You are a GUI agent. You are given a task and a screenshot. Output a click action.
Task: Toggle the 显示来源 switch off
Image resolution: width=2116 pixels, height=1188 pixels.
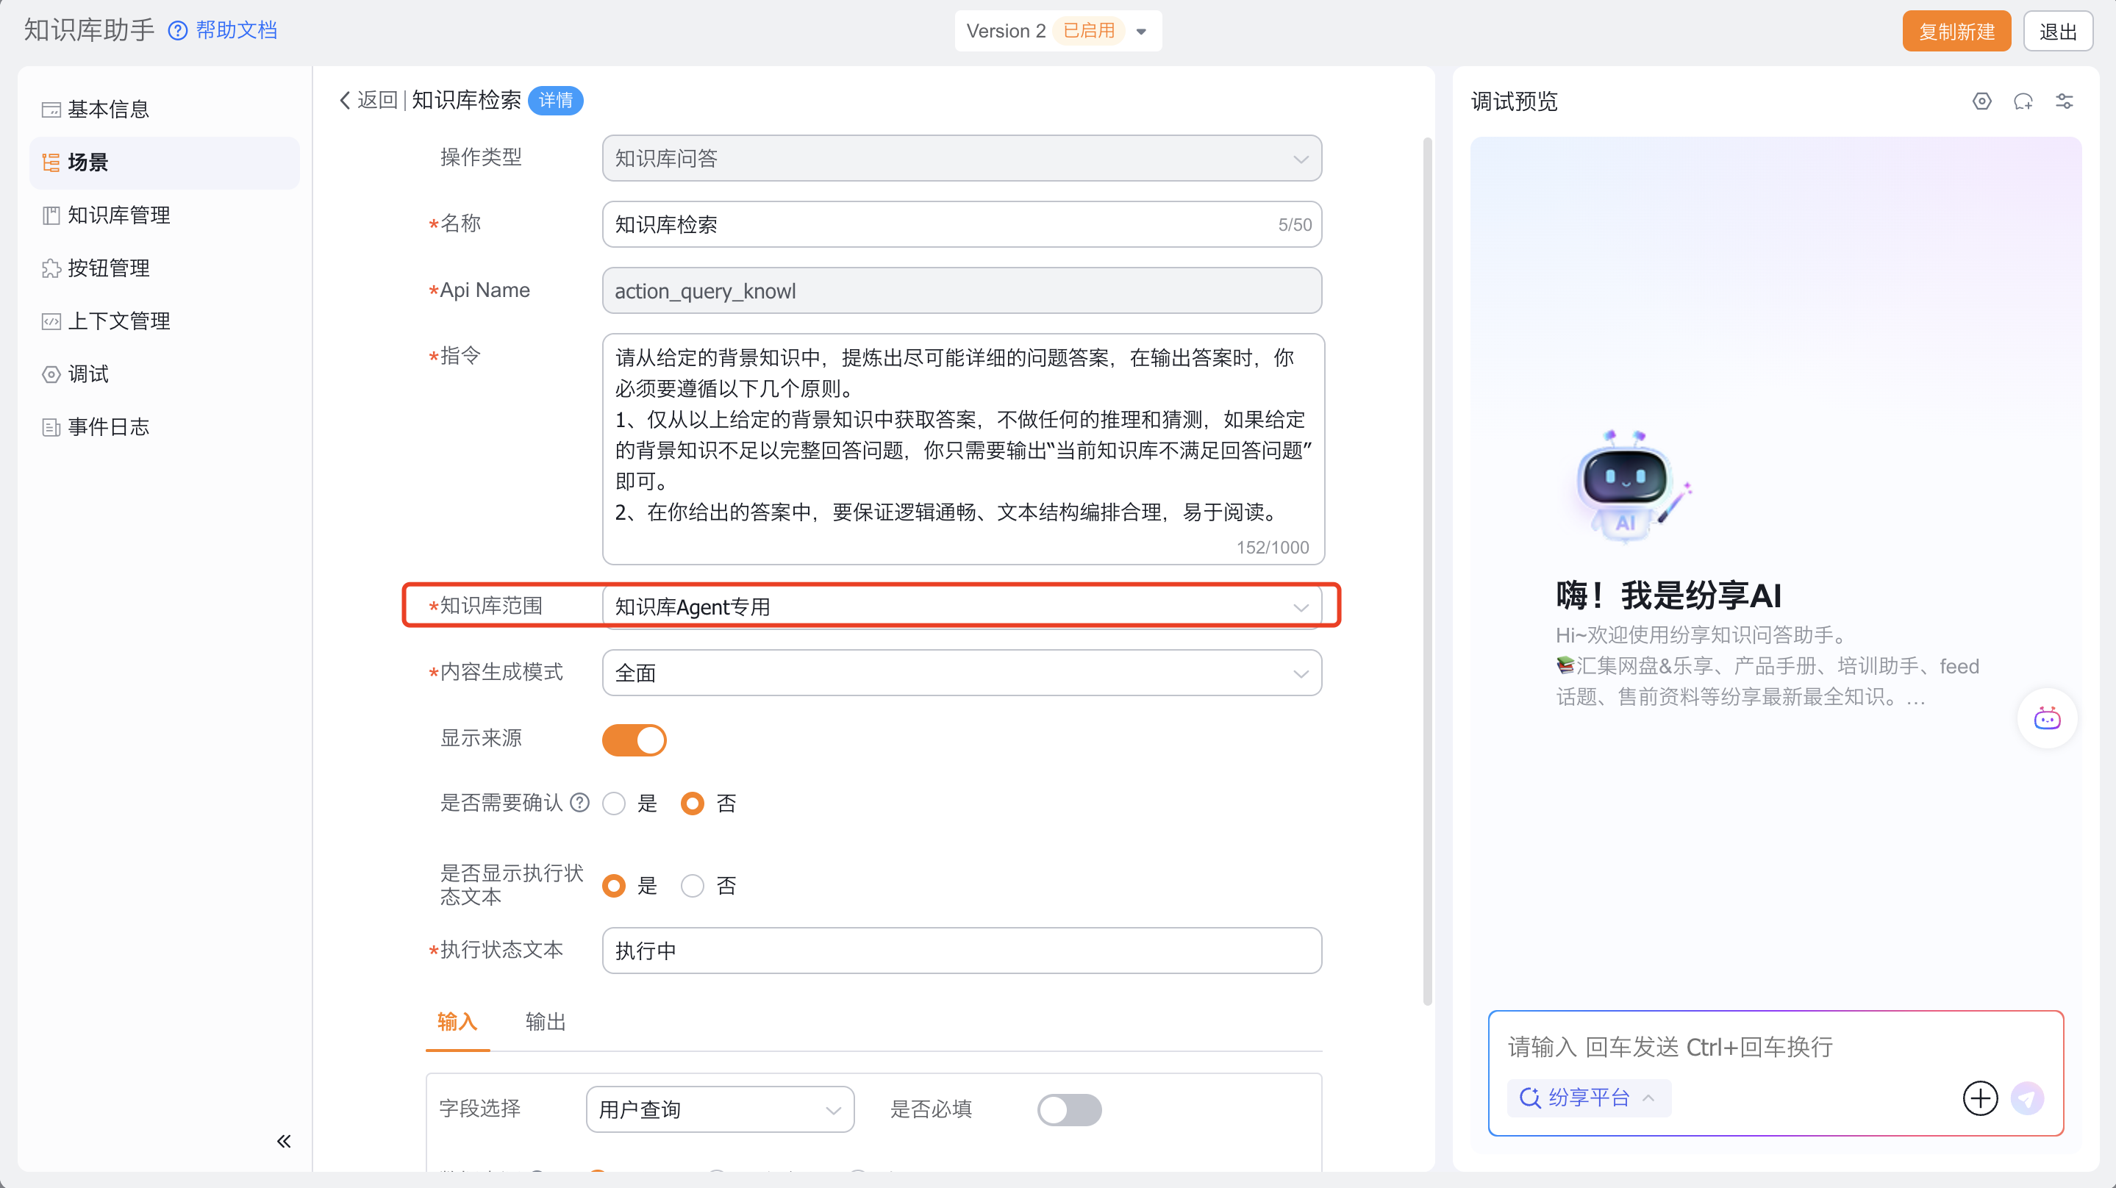point(635,740)
